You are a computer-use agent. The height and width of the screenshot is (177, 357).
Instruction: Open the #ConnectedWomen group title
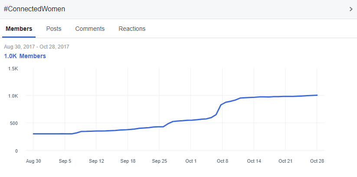tap(34, 9)
